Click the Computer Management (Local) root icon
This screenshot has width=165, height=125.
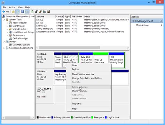pyautogui.click(x=4, y=17)
